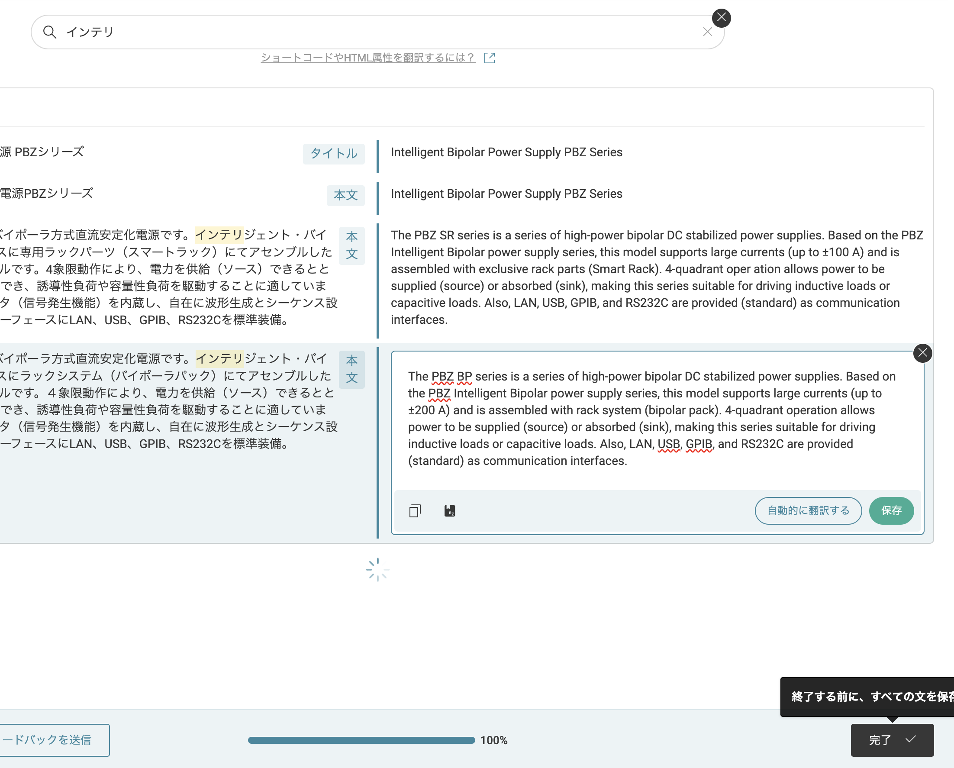Click the translation progress bar

(361, 740)
